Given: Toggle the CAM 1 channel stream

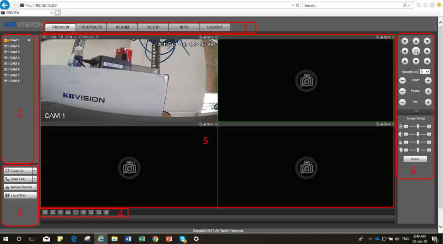Looking at the screenshot, I should click(x=14, y=40).
